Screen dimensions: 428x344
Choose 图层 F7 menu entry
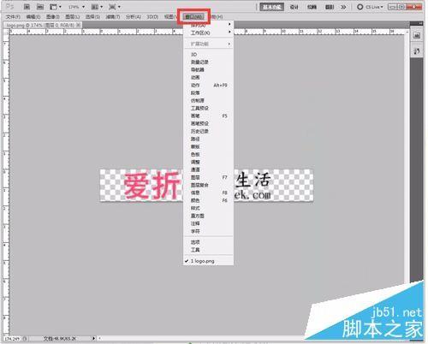(208, 177)
